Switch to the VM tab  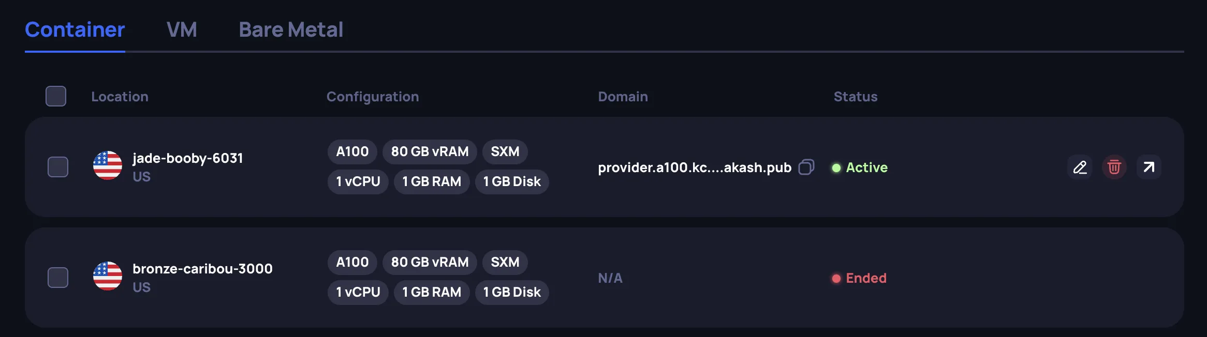[x=182, y=29]
